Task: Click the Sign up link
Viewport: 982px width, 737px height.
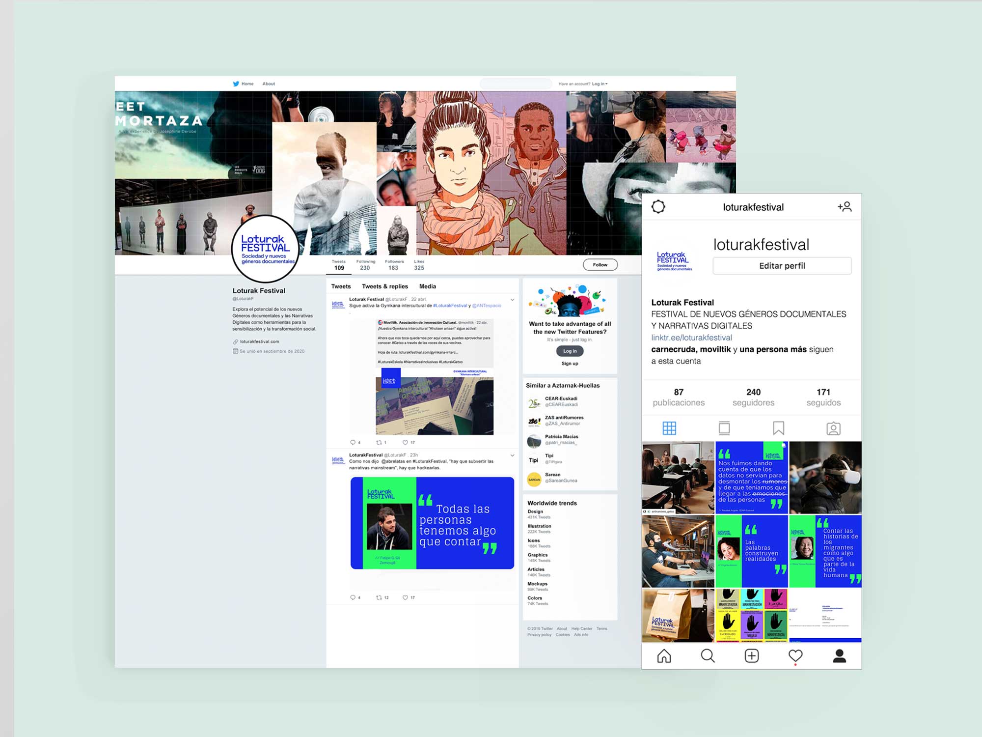Action: tap(570, 364)
